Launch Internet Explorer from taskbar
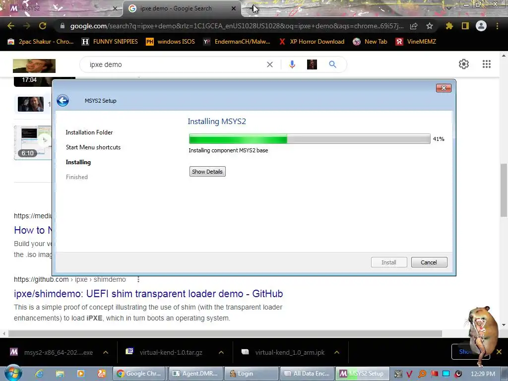Image resolution: width=508 pixels, height=381 pixels. pos(39,374)
